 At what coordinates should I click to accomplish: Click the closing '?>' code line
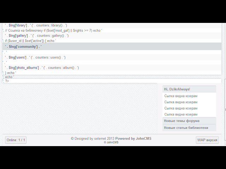(x=7, y=81)
